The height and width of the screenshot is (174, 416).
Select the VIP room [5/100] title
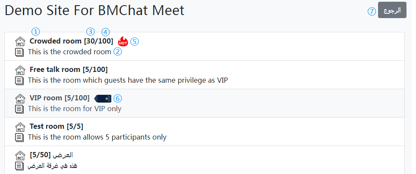point(60,98)
